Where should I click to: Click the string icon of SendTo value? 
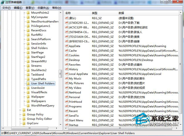pyautogui.click(x=67, y=116)
